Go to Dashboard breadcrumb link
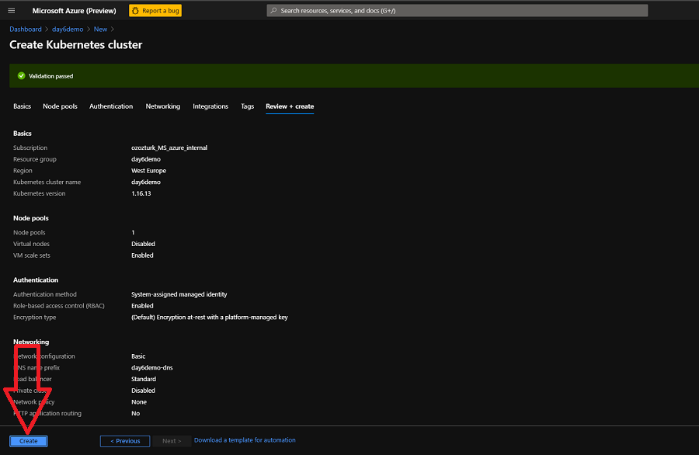This screenshot has height=455, width=699. 26,30
